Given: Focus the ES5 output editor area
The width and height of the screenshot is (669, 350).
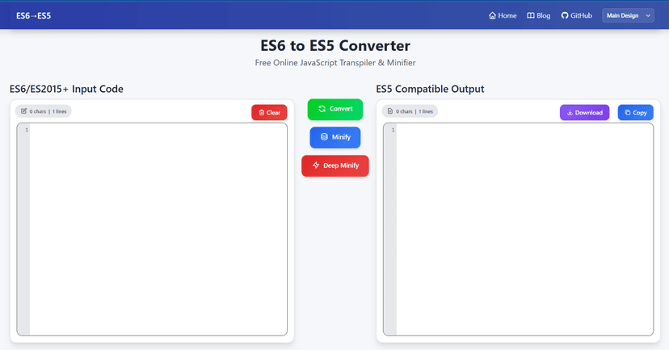Looking at the screenshot, I should [x=518, y=229].
